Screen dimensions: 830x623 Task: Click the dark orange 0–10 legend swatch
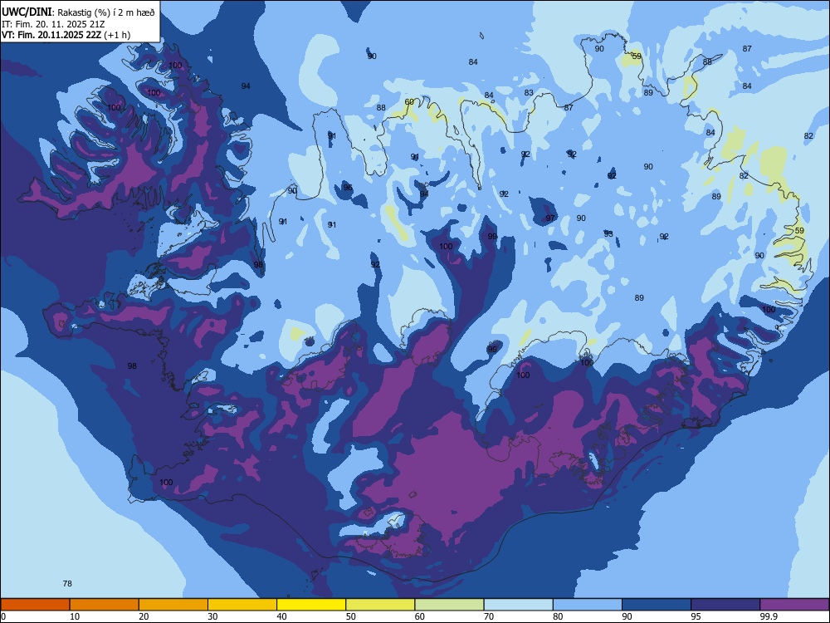click(35, 605)
